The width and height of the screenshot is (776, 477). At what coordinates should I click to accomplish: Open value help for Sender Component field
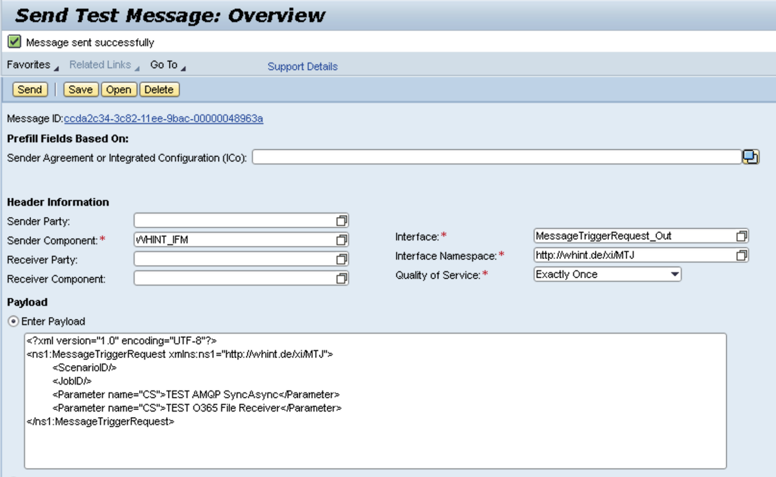point(343,240)
